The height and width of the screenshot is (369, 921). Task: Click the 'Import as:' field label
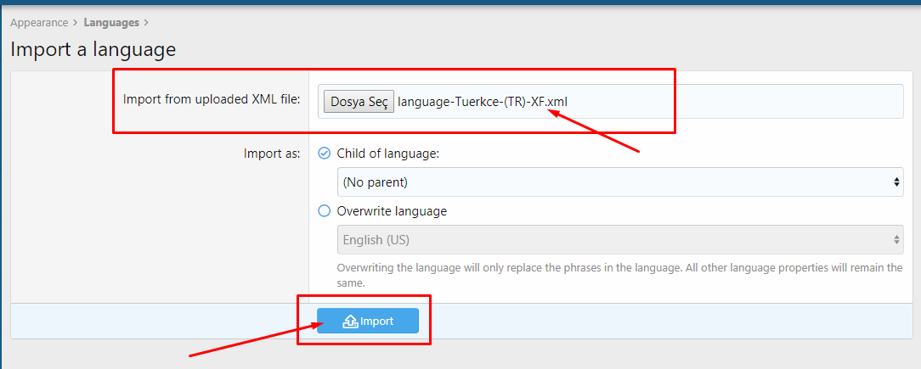coord(273,154)
